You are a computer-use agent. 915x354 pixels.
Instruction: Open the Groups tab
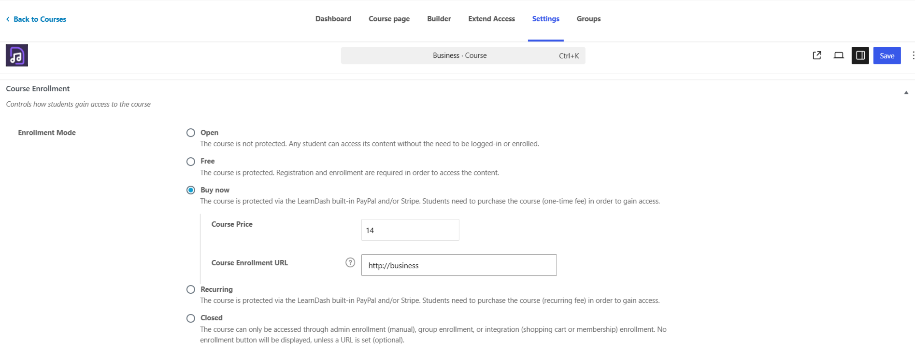588,19
